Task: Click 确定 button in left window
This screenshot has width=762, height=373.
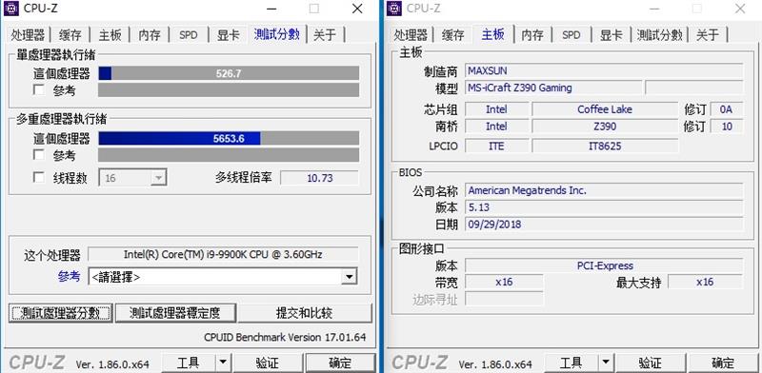Action: (340, 363)
